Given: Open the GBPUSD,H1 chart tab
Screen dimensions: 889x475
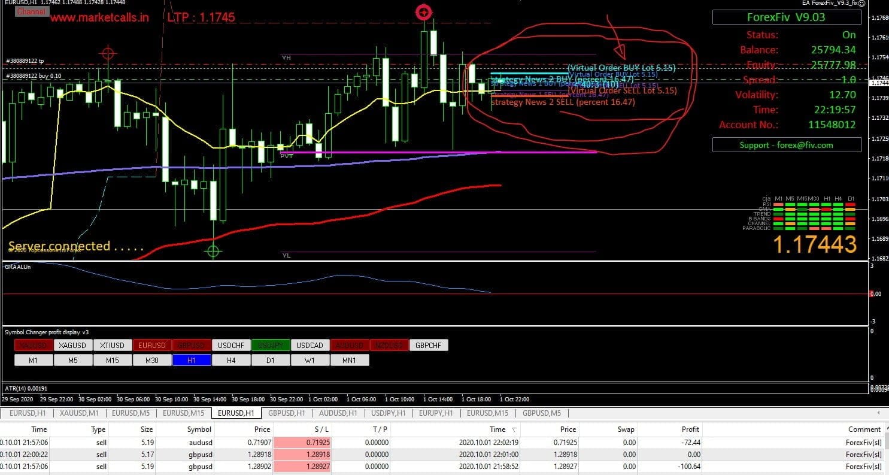Looking at the screenshot, I should point(287,413).
